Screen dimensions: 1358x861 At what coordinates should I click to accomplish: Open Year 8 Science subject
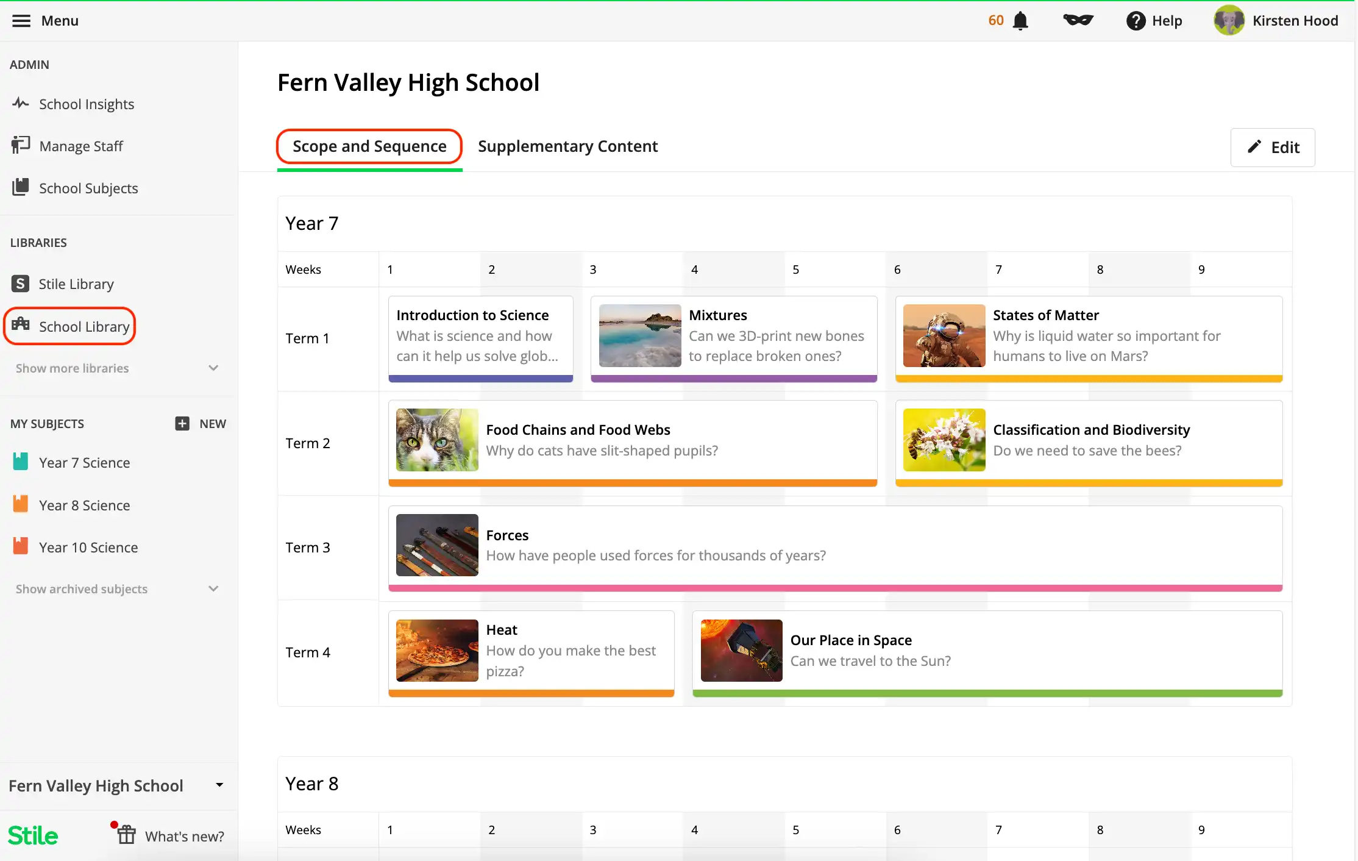point(84,505)
